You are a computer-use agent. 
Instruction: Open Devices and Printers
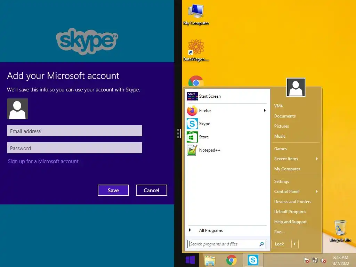[293, 202]
